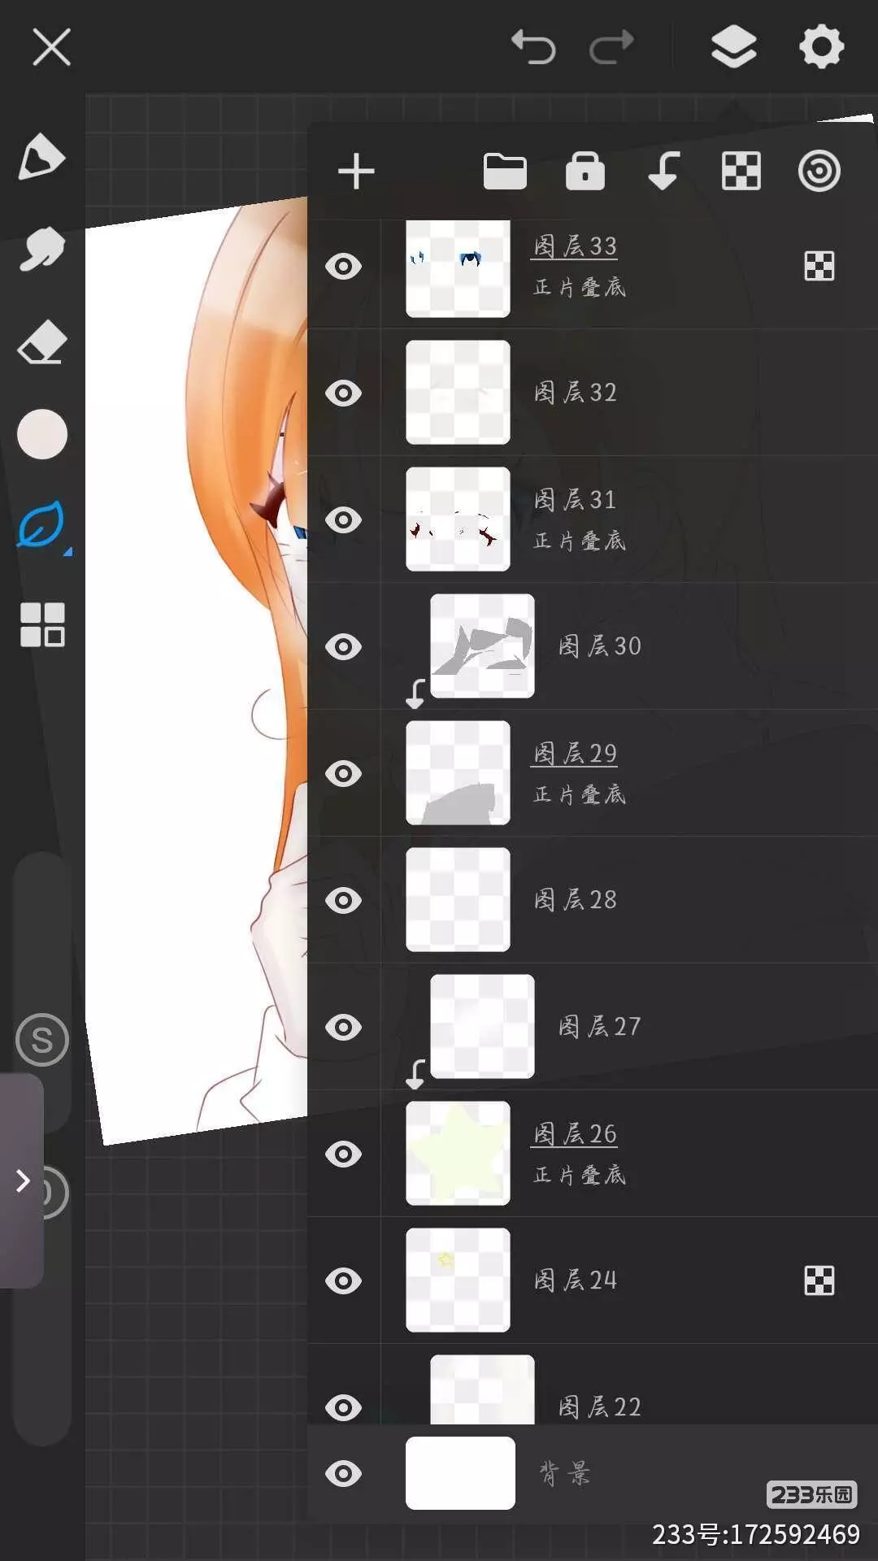Image resolution: width=878 pixels, height=1561 pixels.
Task: Tap the 图层27 layer name
Action: tap(599, 1027)
